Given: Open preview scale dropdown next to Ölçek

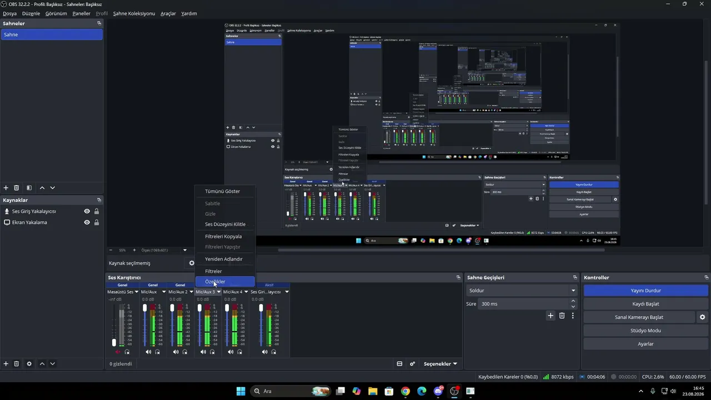Looking at the screenshot, I should point(185,250).
